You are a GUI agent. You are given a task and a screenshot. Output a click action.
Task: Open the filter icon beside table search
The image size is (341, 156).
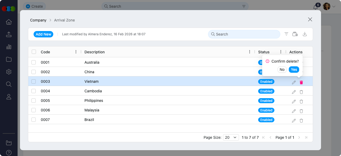click(x=286, y=34)
